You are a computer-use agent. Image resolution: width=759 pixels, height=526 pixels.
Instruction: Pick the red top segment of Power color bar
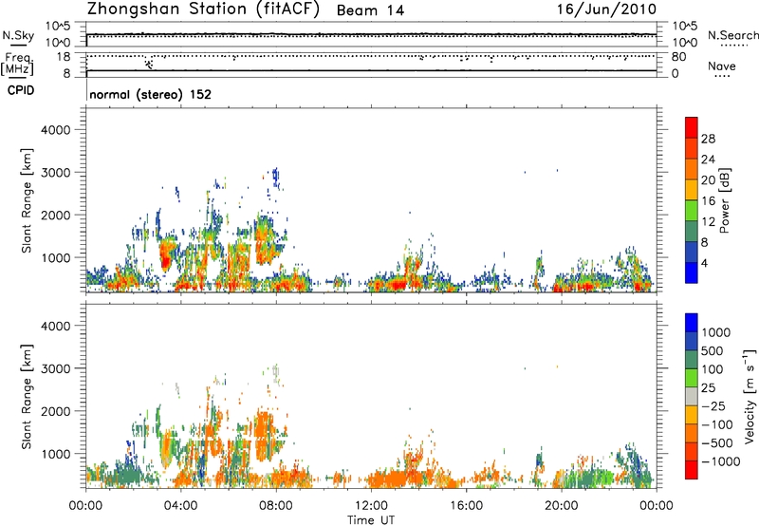click(x=692, y=127)
